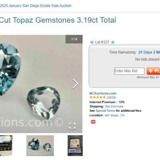Open fullscreen image view

[x=72, y=126]
